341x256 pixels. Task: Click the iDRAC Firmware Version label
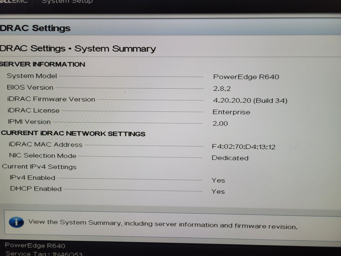tap(51, 99)
